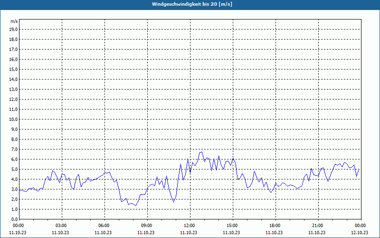
Task: Select the 7,0 y-axis label
Action: click(x=14, y=149)
